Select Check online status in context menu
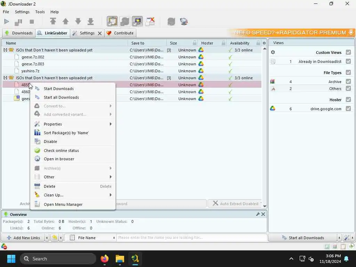Viewport: 356px width, 267px height. point(73,151)
